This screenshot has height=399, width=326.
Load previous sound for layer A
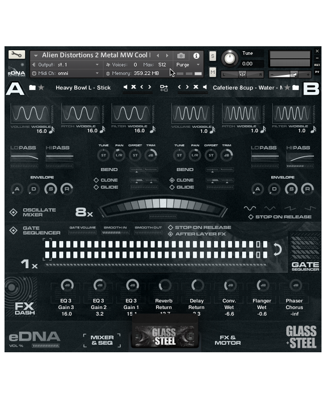(141, 87)
